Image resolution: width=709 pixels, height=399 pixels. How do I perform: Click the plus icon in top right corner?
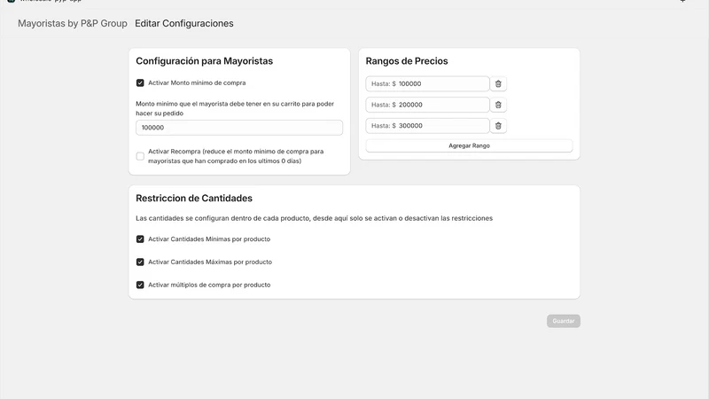click(x=682, y=2)
